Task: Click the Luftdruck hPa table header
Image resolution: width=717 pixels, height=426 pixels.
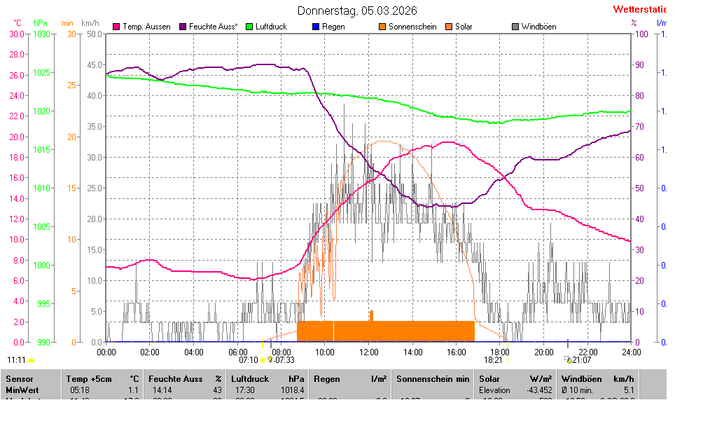Action: click(270, 378)
